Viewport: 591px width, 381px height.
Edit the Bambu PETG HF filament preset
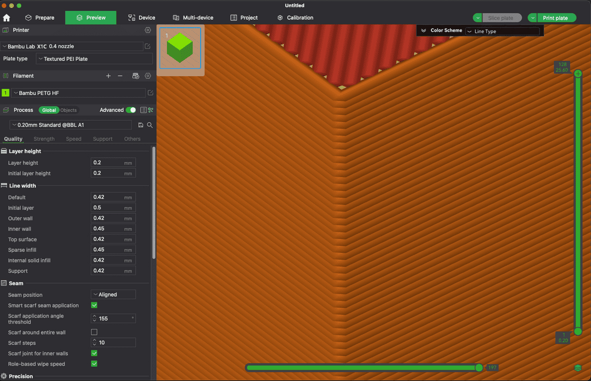coord(150,93)
